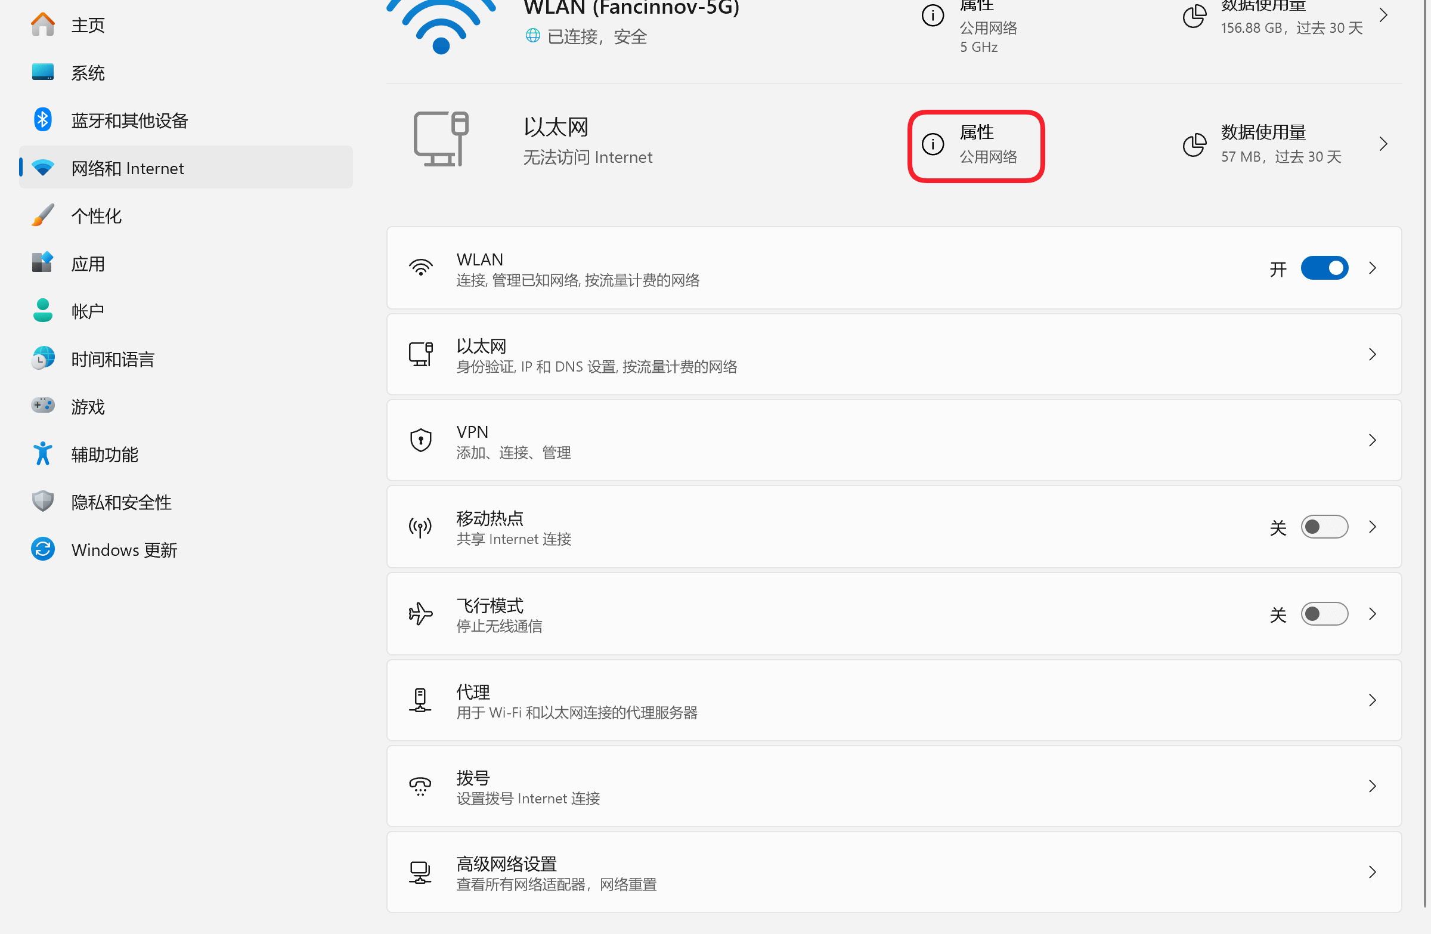The image size is (1431, 934).
Task: Turn off the WLAN toggle
Action: [1324, 268]
